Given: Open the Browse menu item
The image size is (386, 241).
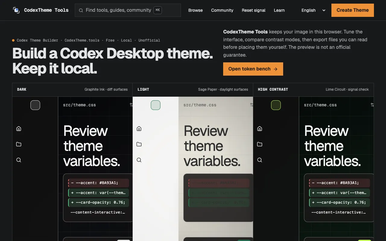Looking at the screenshot, I should [195, 10].
